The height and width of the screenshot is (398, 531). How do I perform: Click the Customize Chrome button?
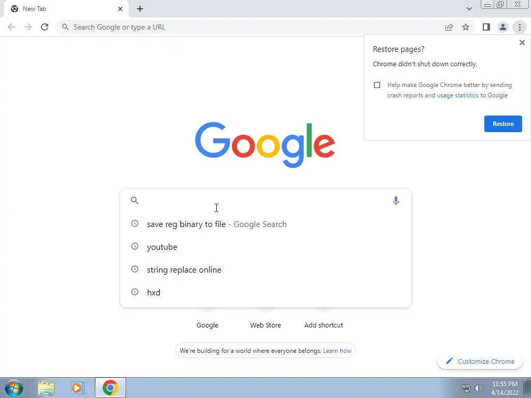coord(480,361)
